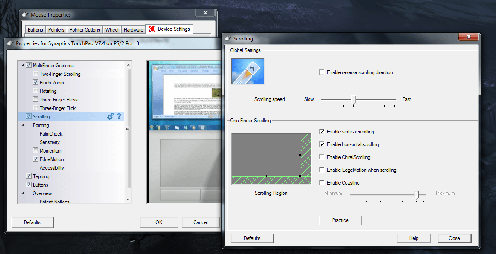The height and width of the screenshot is (254, 496).
Task: Switch to the Pointer Options tab
Action: click(x=85, y=30)
